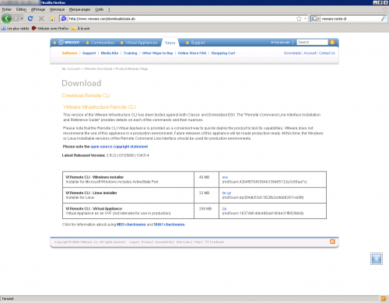Download the Windows installer exe link
This screenshot has height=303, width=389.
[225, 177]
